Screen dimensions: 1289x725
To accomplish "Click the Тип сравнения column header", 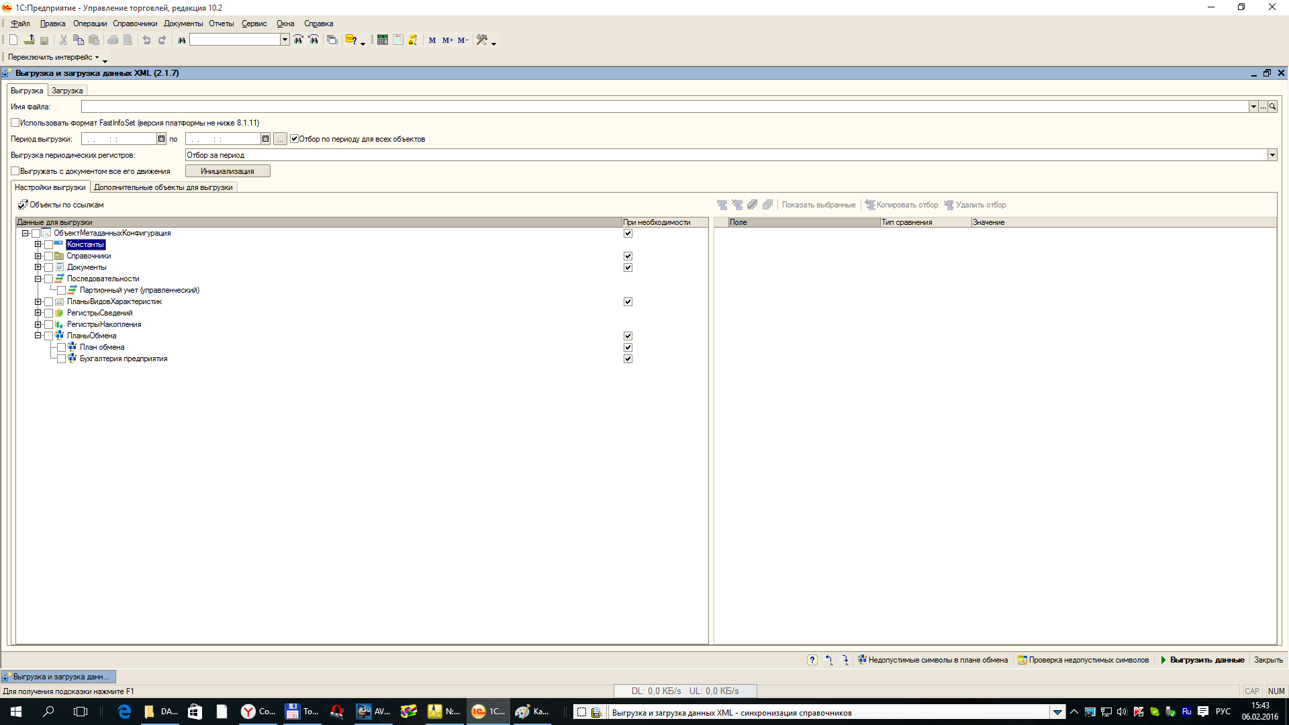I will (x=925, y=222).
